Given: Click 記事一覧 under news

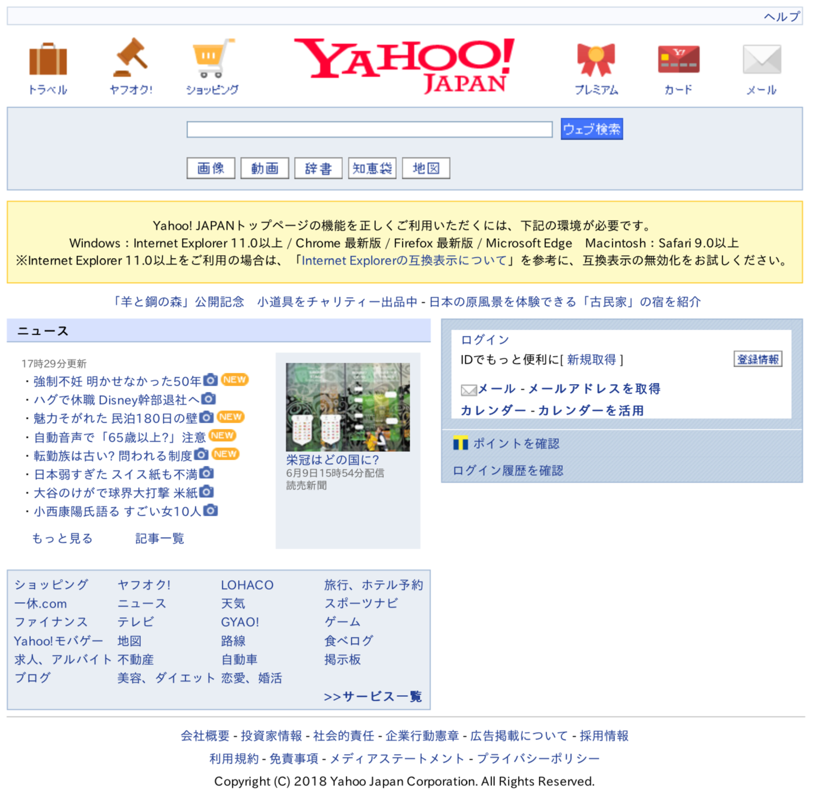Looking at the screenshot, I should pos(160,538).
